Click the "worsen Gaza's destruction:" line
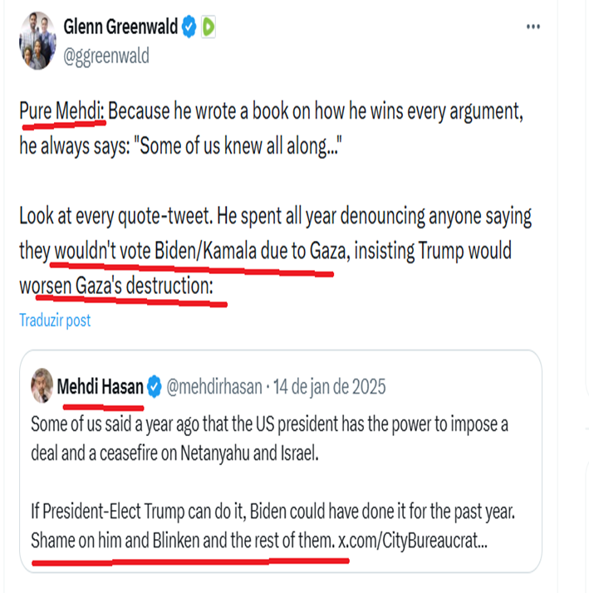Viewport: 589px width, 593px height. click(116, 286)
